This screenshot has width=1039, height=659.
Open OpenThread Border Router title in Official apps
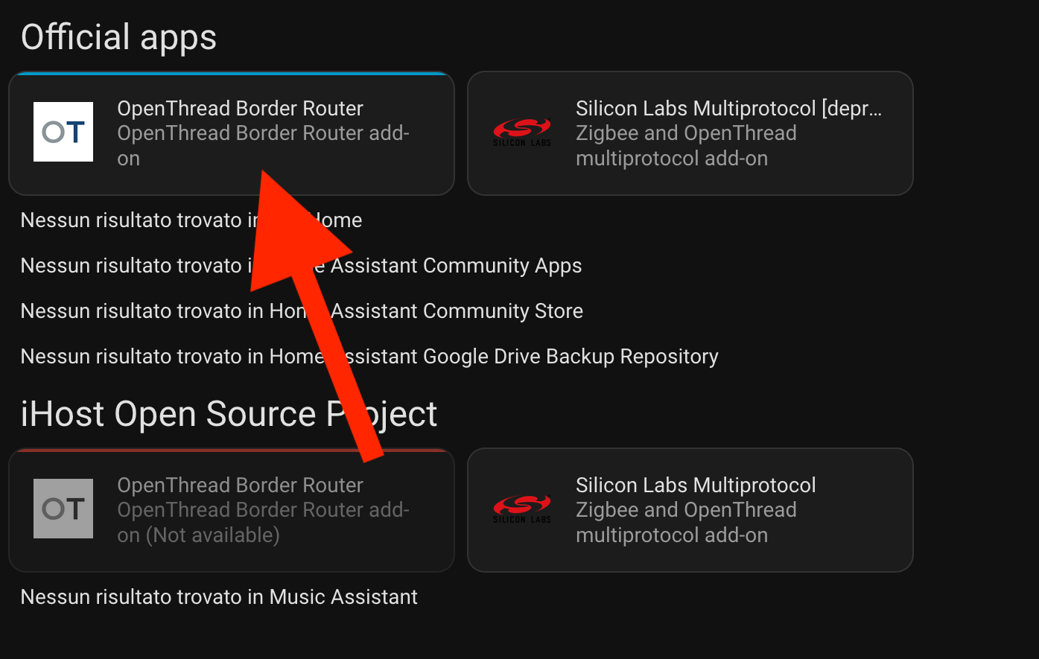(x=240, y=109)
